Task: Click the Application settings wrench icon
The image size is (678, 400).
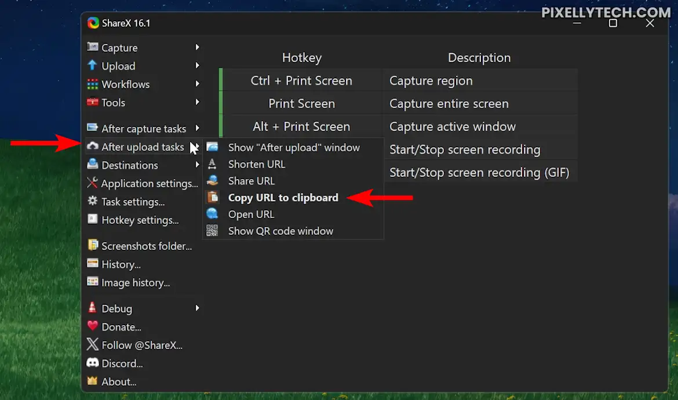Action: click(92, 183)
